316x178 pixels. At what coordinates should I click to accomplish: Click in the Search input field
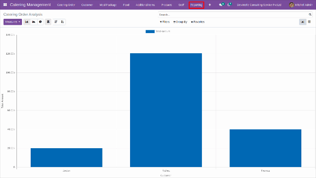point(233,15)
